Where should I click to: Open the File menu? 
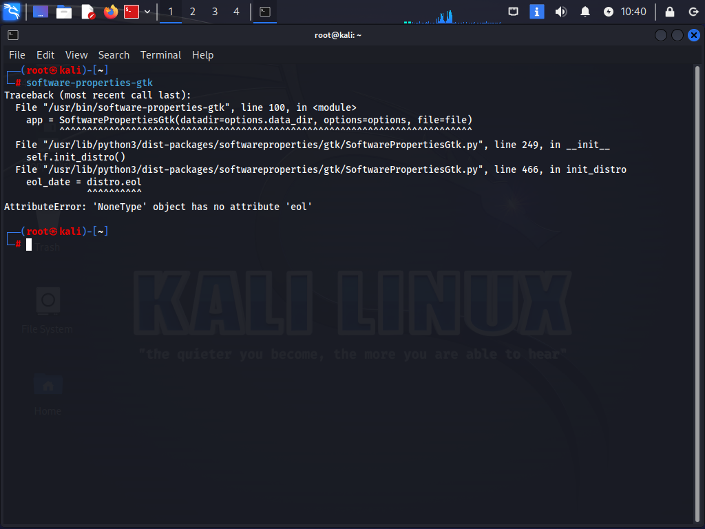click(17, 55)
